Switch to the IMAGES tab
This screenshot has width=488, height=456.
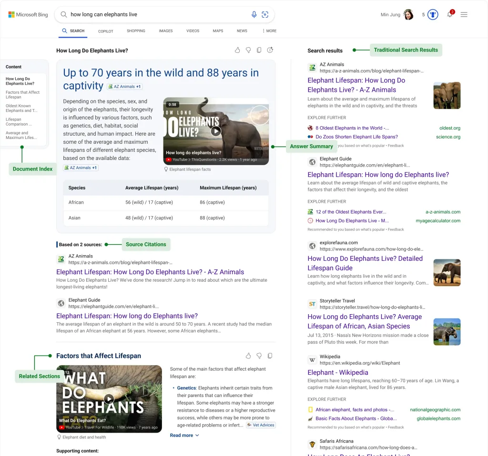tap(165, 31)
